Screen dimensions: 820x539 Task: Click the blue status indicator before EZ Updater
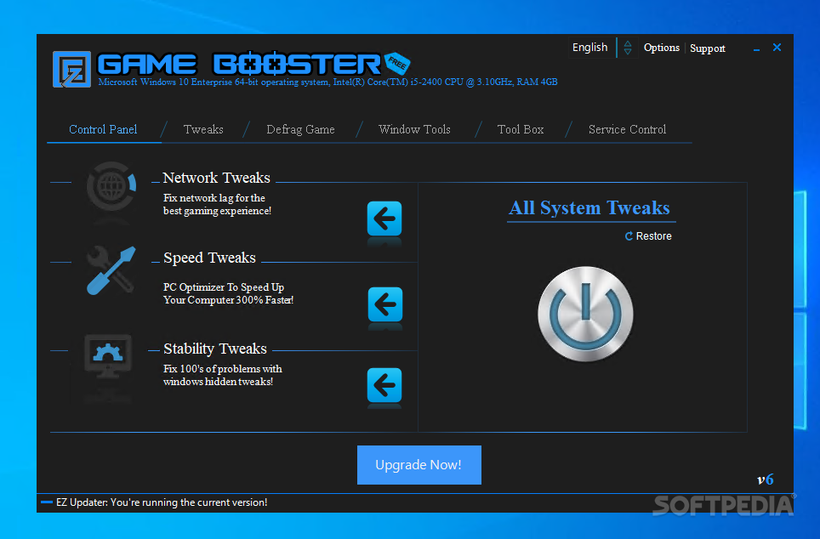pyautogui.click(x=47, y=502)
